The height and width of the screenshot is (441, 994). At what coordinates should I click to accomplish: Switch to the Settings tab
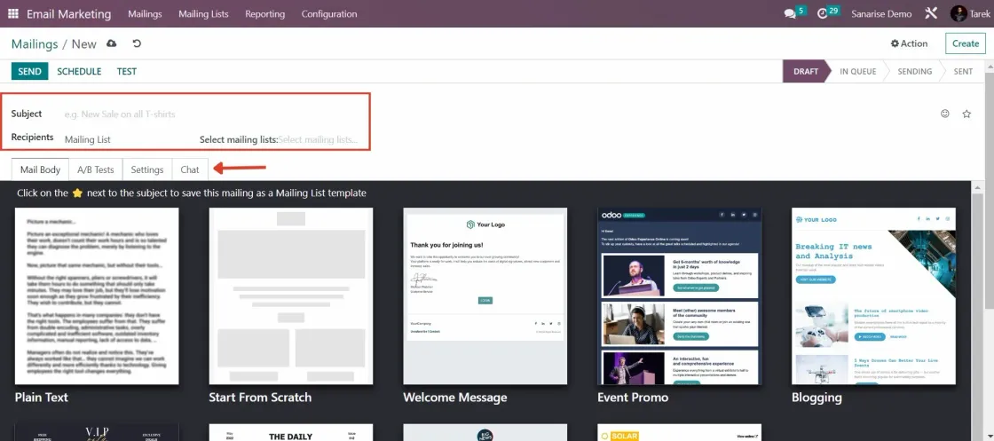coord(147,169)
